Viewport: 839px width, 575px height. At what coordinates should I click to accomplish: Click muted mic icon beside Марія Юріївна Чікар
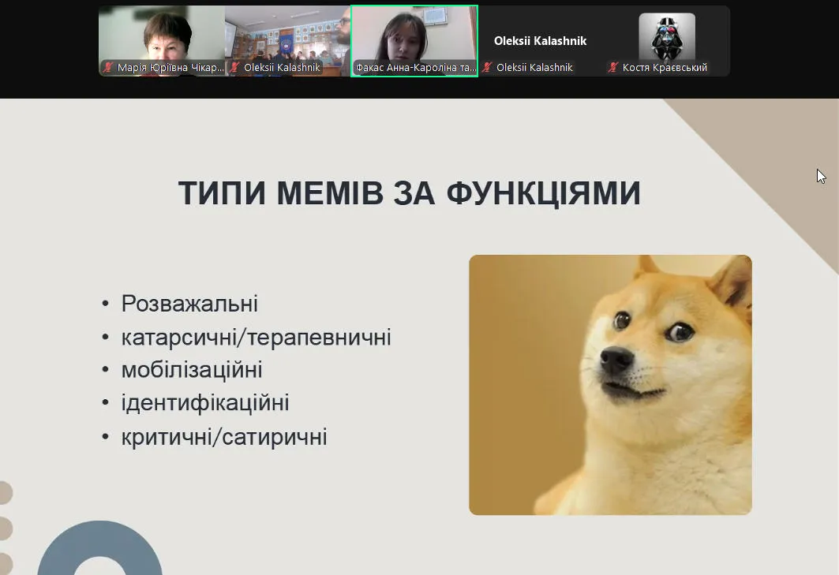(x=108, y=67)
